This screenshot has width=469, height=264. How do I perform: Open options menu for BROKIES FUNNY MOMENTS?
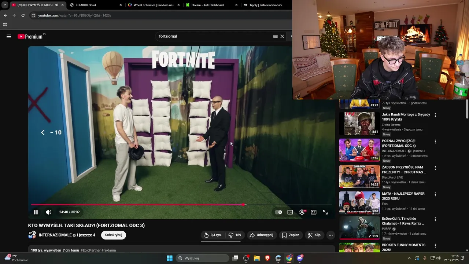click(435, 246)
